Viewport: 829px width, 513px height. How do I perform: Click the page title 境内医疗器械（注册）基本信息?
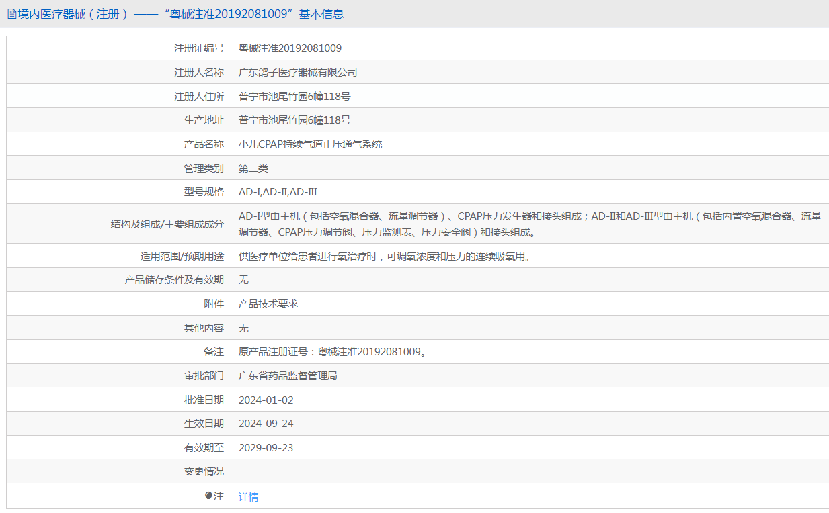point(180,14)
